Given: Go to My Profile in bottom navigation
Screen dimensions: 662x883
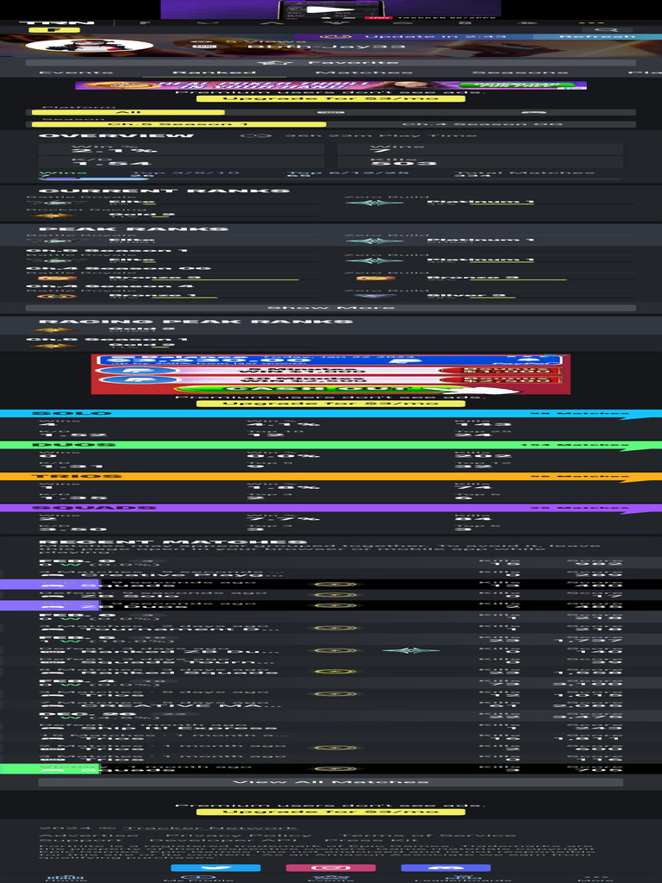Looking at the screenshot, I should click(198, 878).
